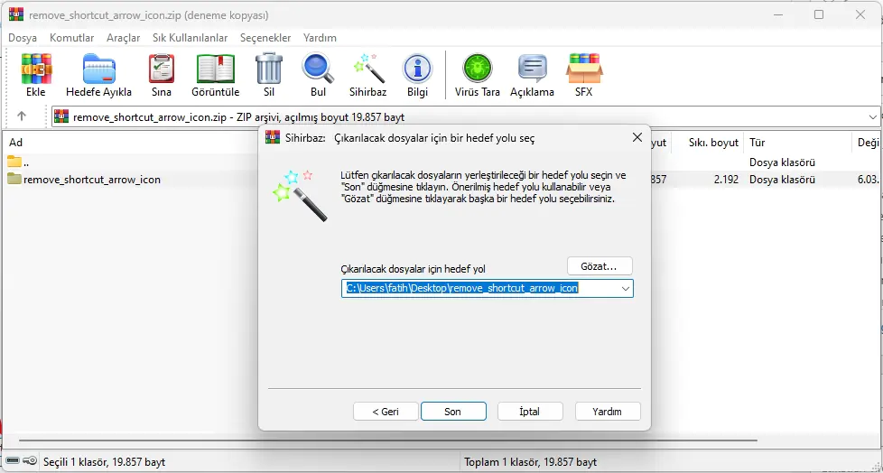Screen dimensions: 883x473
Task: Go up one folder with the arrow
Action: (x=22, y=116)
